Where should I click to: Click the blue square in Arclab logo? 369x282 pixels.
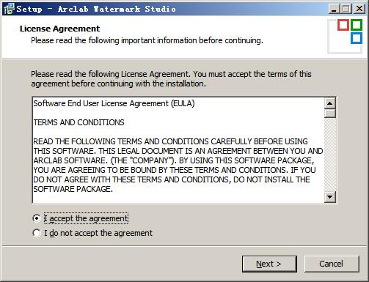tap(357, 38)
